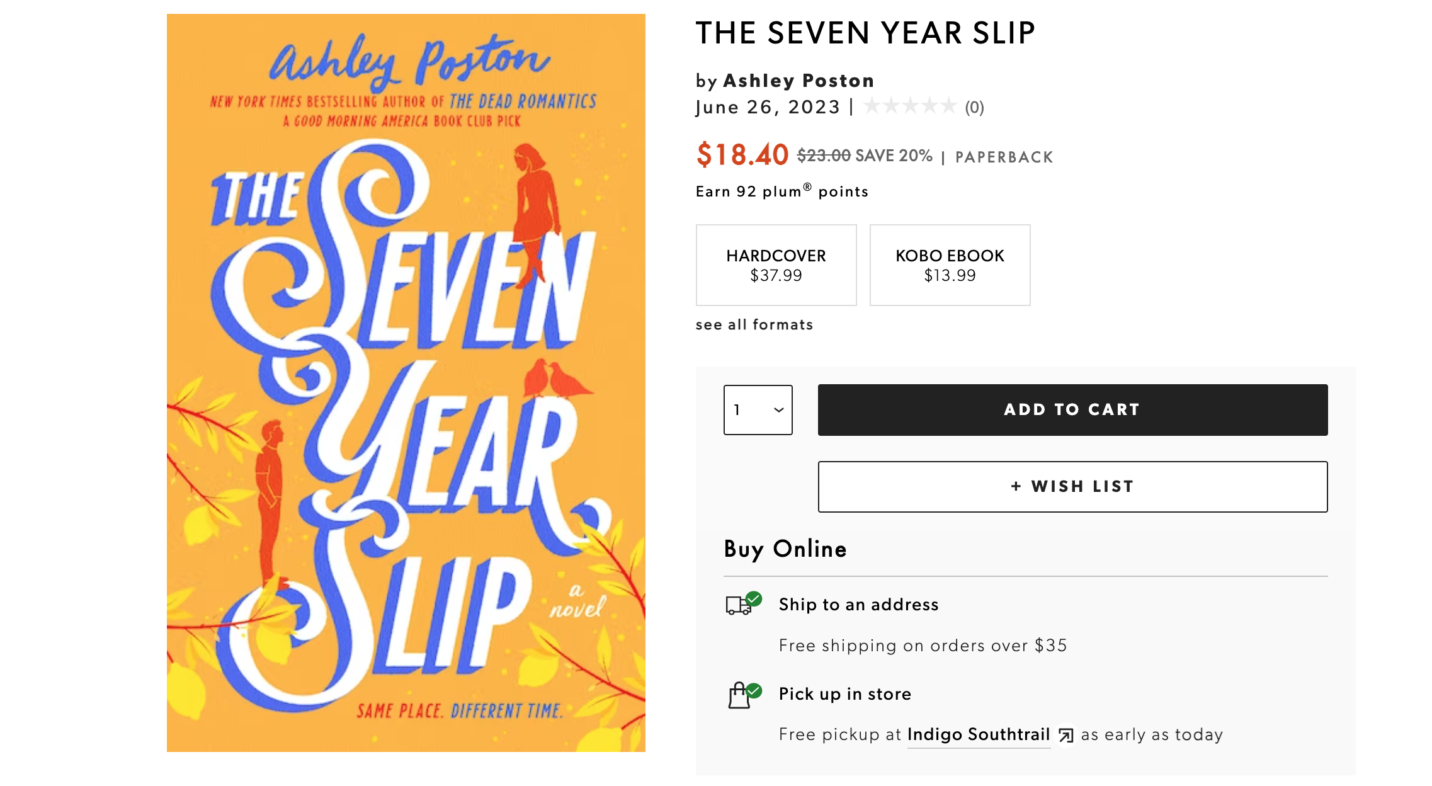The height and width of the screenshot is (786, 1432).
Task: Click the green checkmark on the truck icon
Action: point(754,598)
